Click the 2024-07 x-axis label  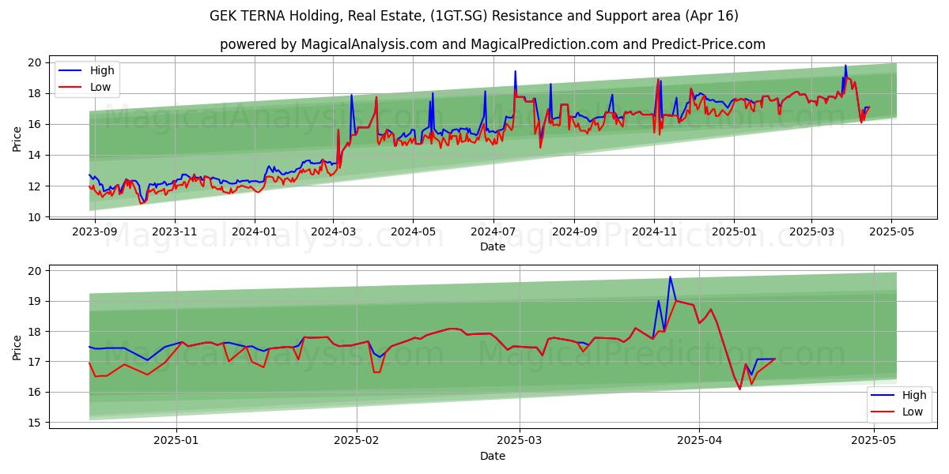point(493,231)
